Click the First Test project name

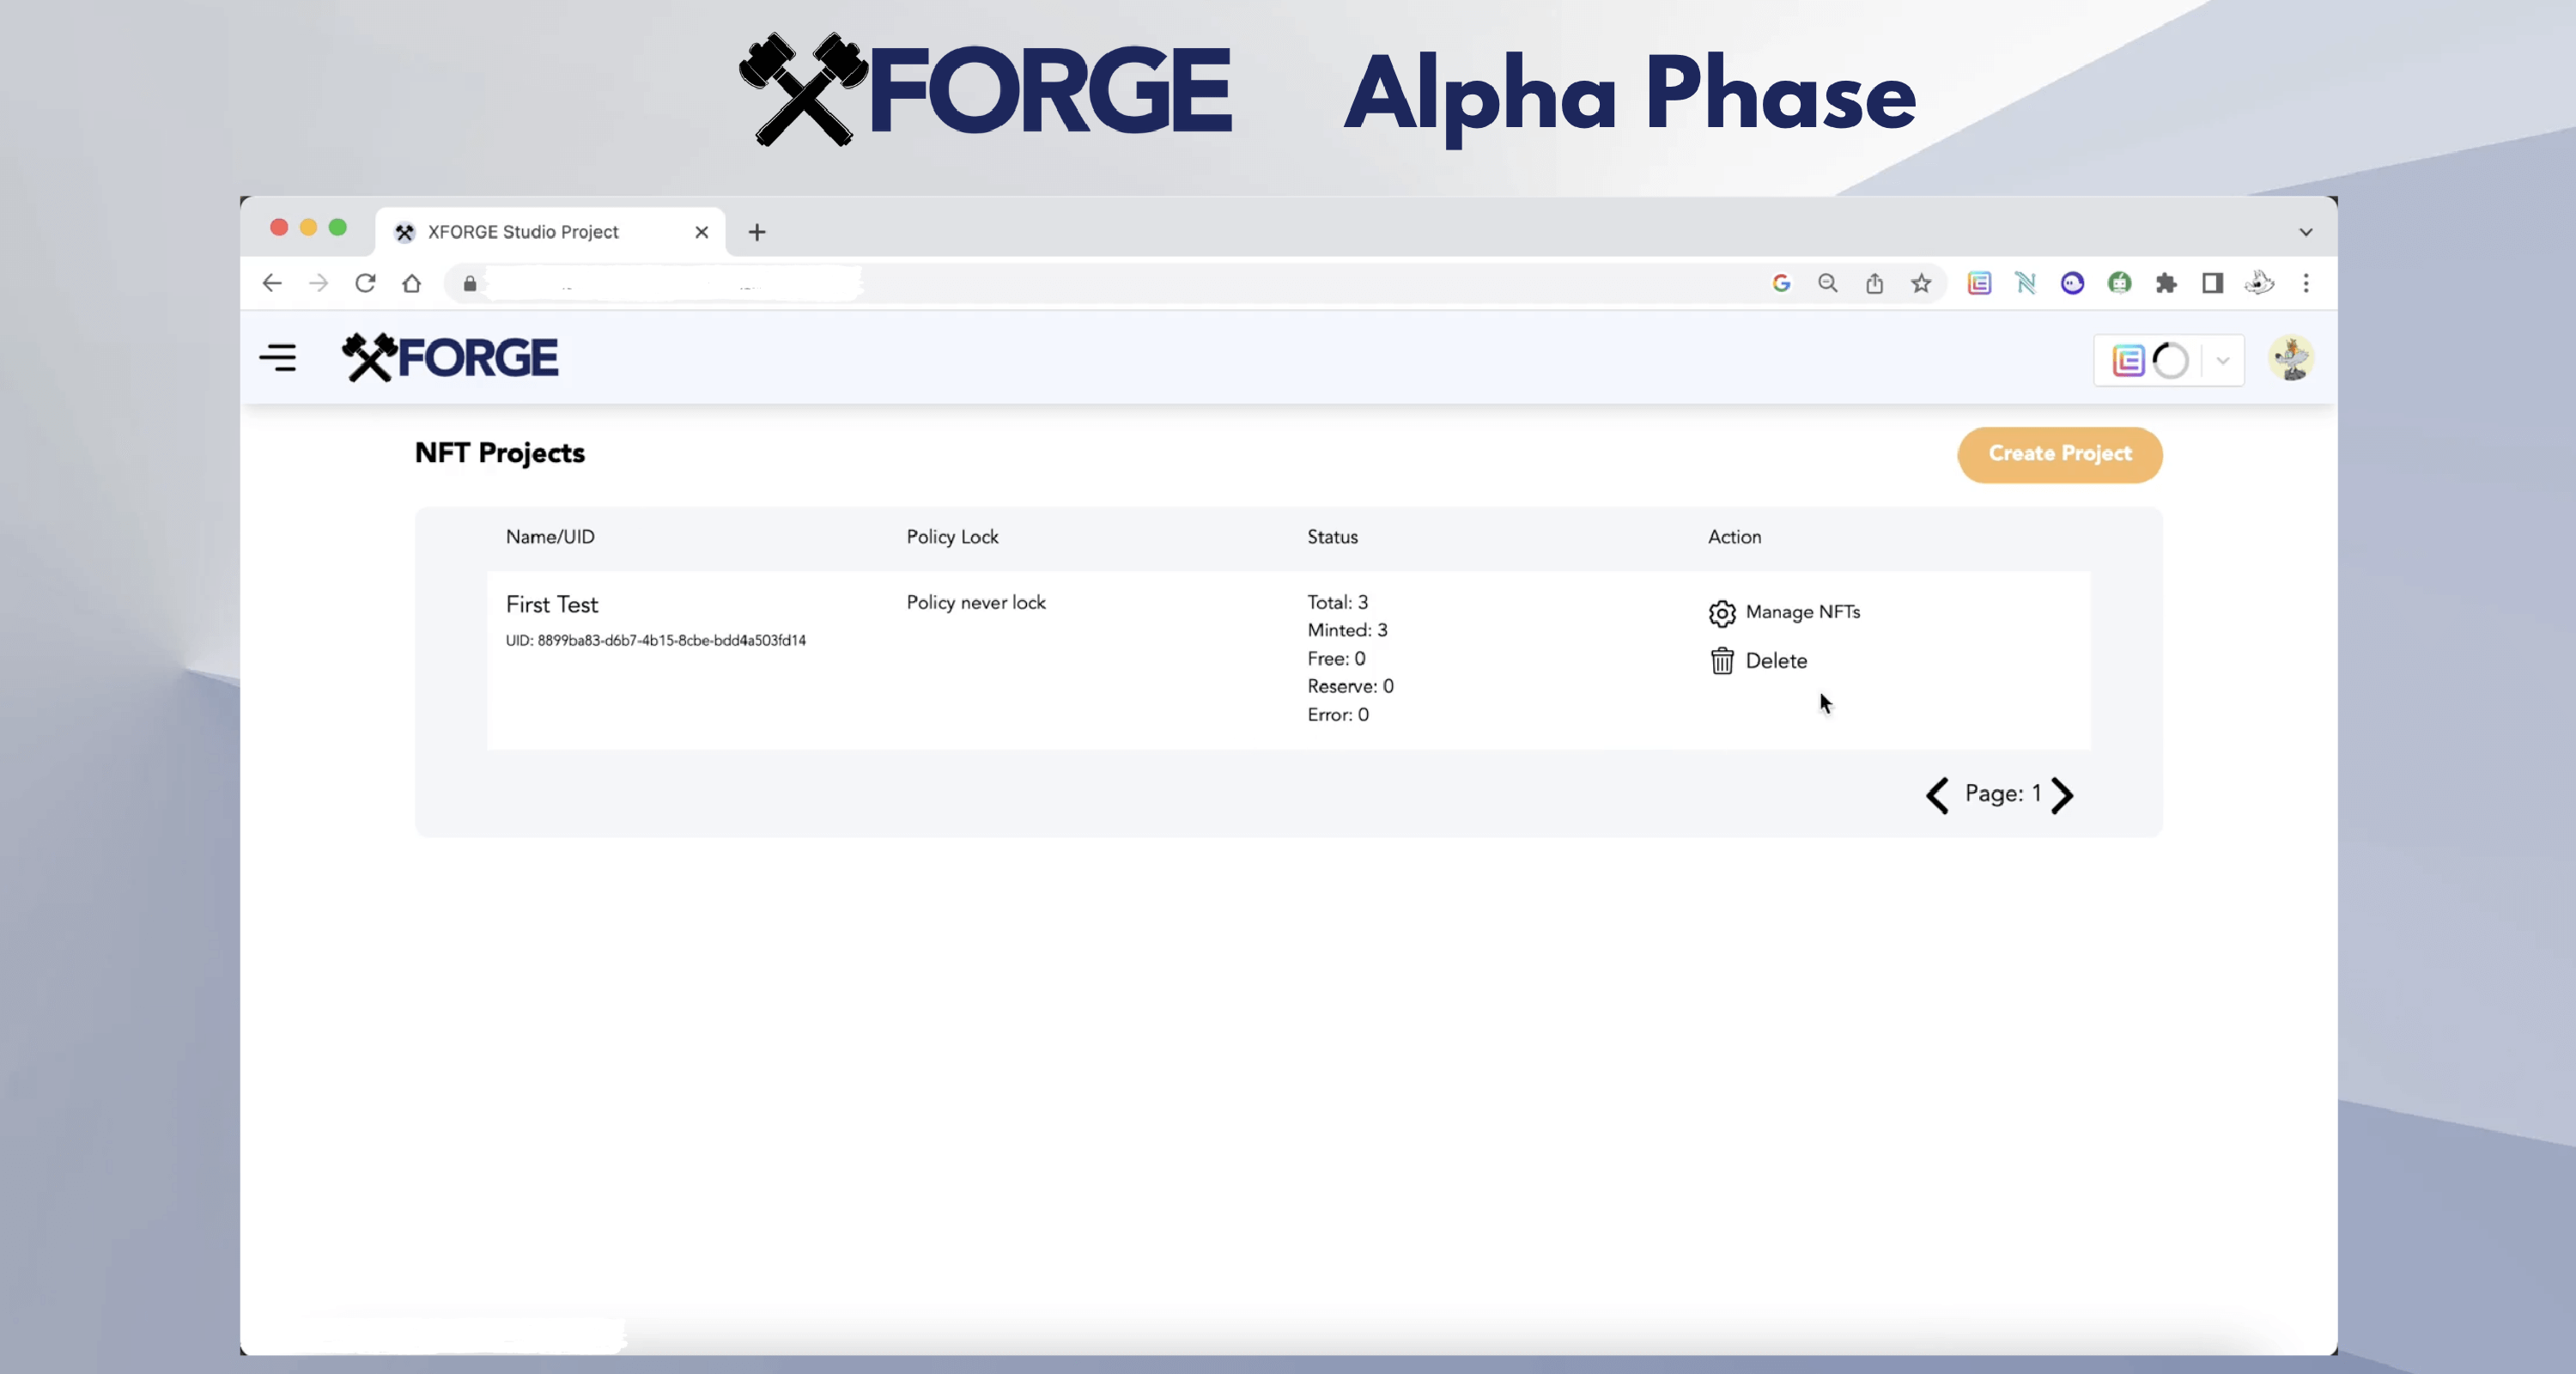pyautogui.click(x=552, y=605)
